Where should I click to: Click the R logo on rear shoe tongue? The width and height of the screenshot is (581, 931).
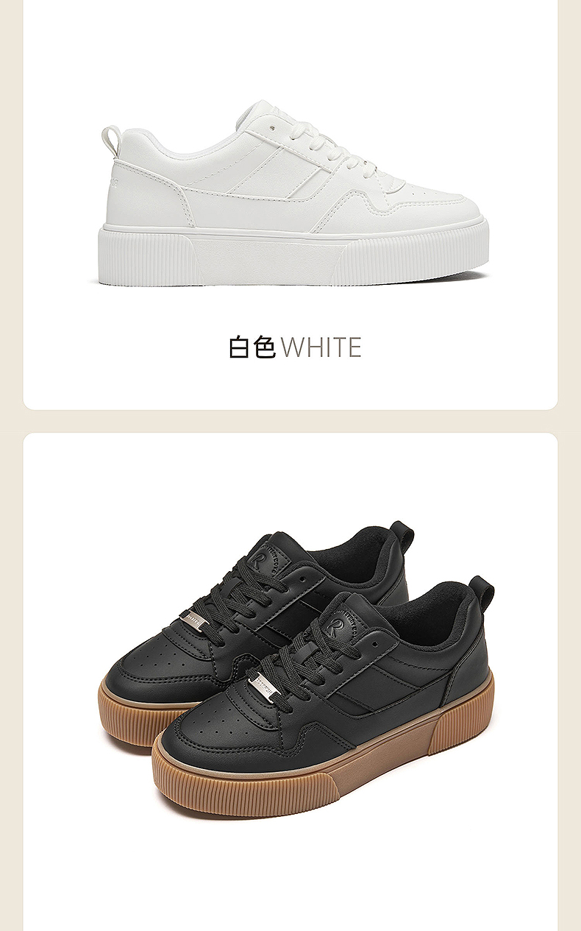[x=260, y=559]
